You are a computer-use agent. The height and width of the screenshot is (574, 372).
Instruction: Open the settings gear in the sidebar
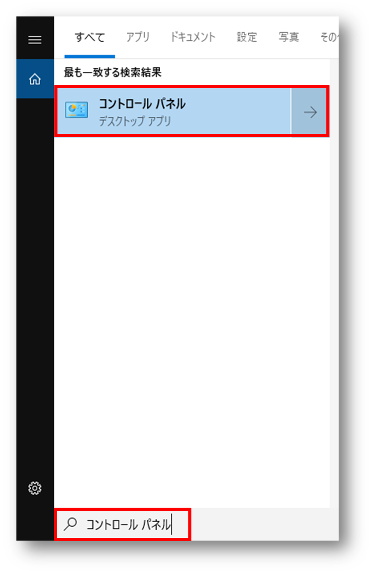[35, 488]
